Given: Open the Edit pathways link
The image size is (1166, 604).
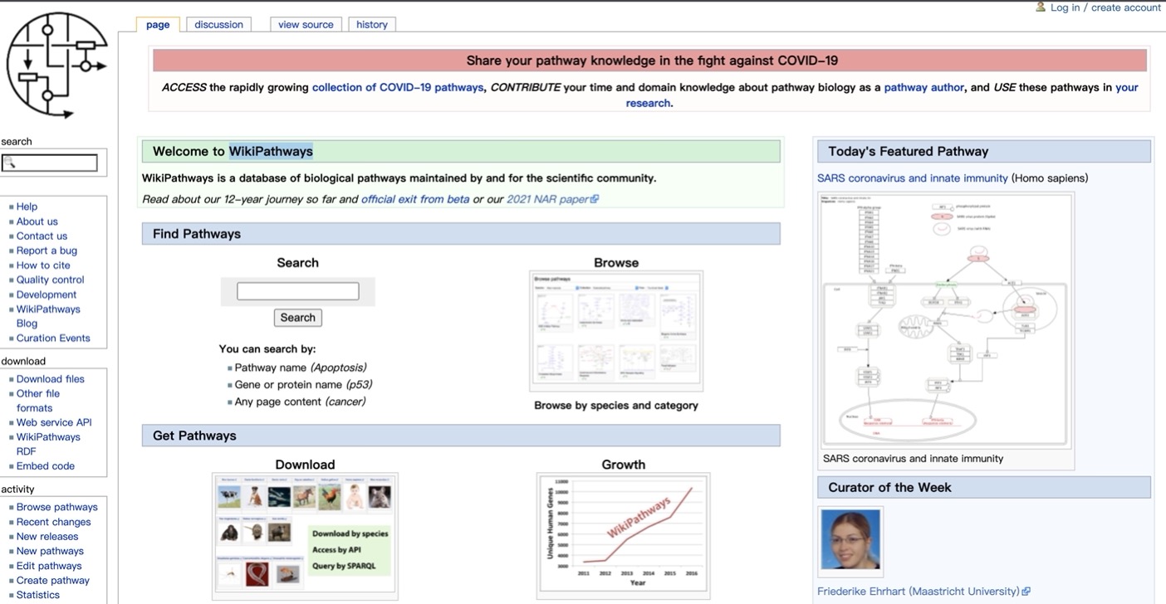Looking at the screenshot, I should (x=49, y=566).
